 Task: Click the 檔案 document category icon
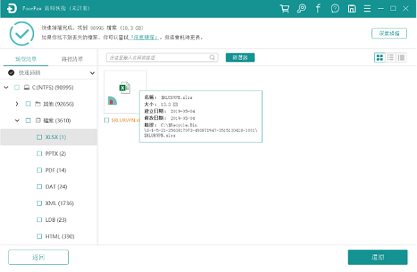point(38,120)
